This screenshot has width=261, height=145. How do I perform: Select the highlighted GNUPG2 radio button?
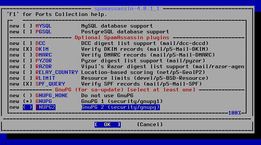[28, 107]
